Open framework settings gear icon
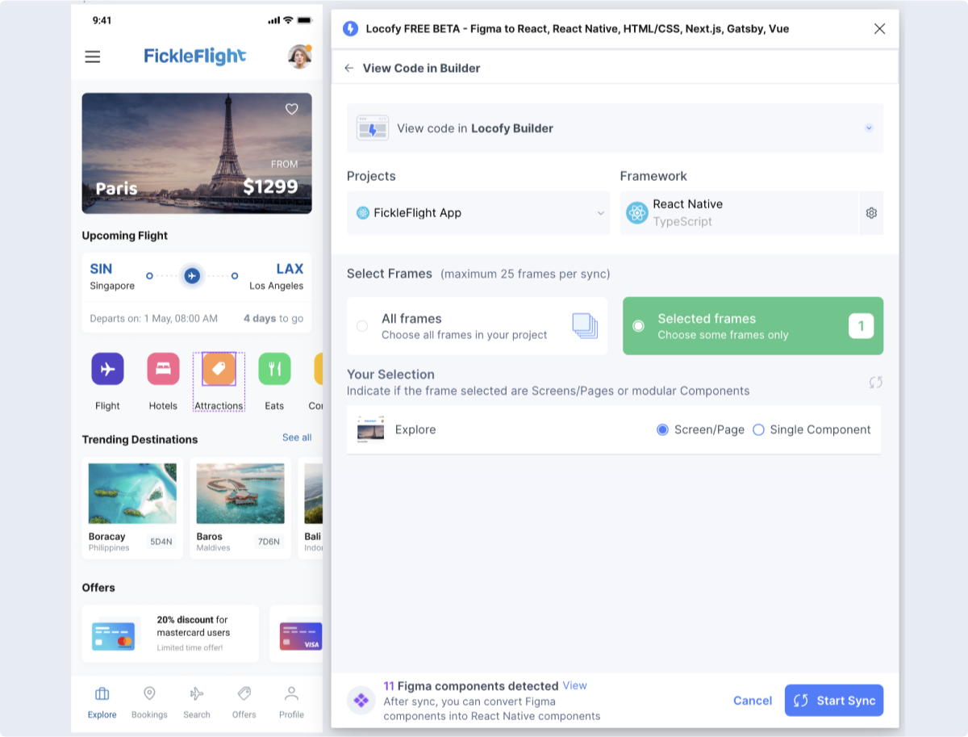The image size is (968, 737). click(871, 213)
